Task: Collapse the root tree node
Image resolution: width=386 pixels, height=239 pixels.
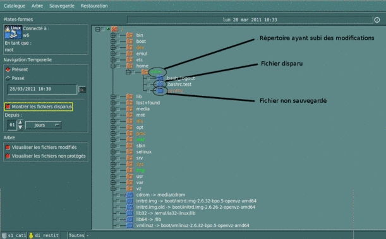Action: (97, 29)
